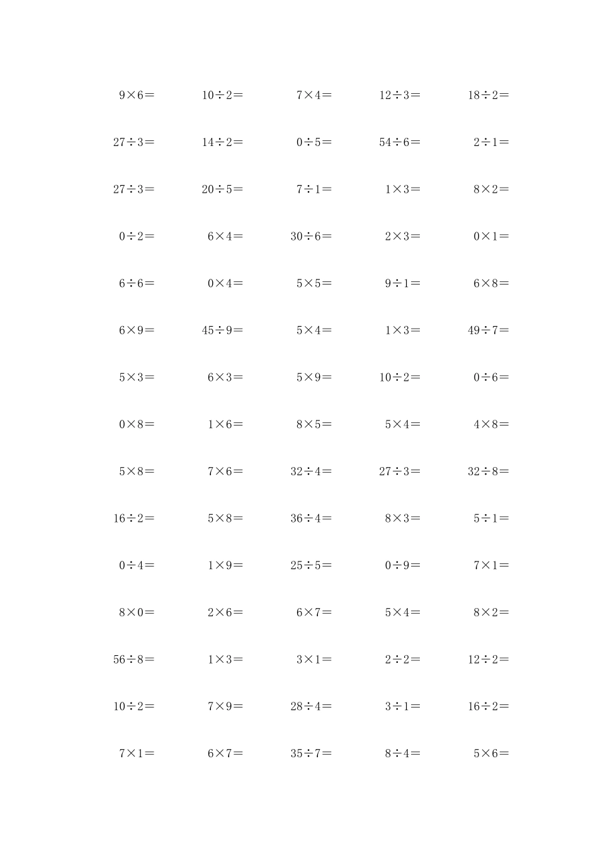Select the 5×5= multiplication problem
The image size is (598, 846).
(x=314, y=284)
